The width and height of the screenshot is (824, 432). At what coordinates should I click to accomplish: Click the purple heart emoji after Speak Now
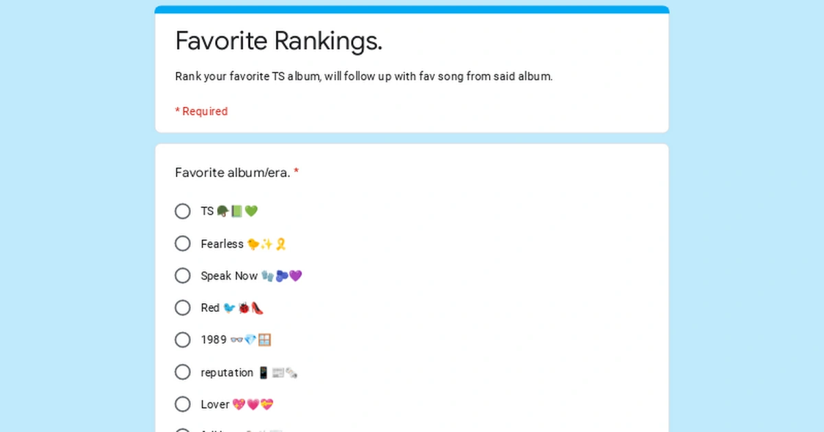[295, 276]
